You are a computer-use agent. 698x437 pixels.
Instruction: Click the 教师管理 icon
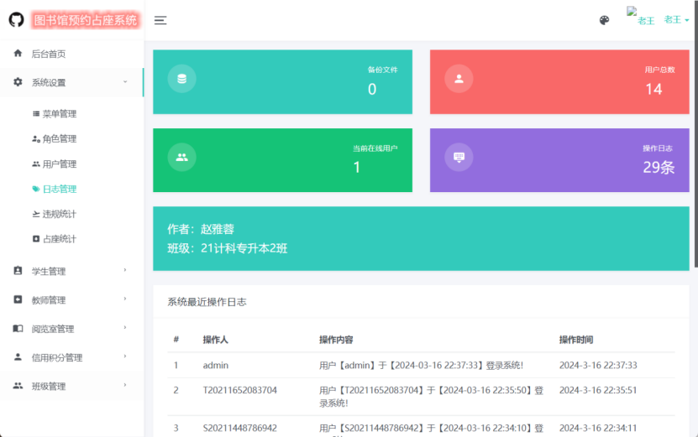click(18, 299)
